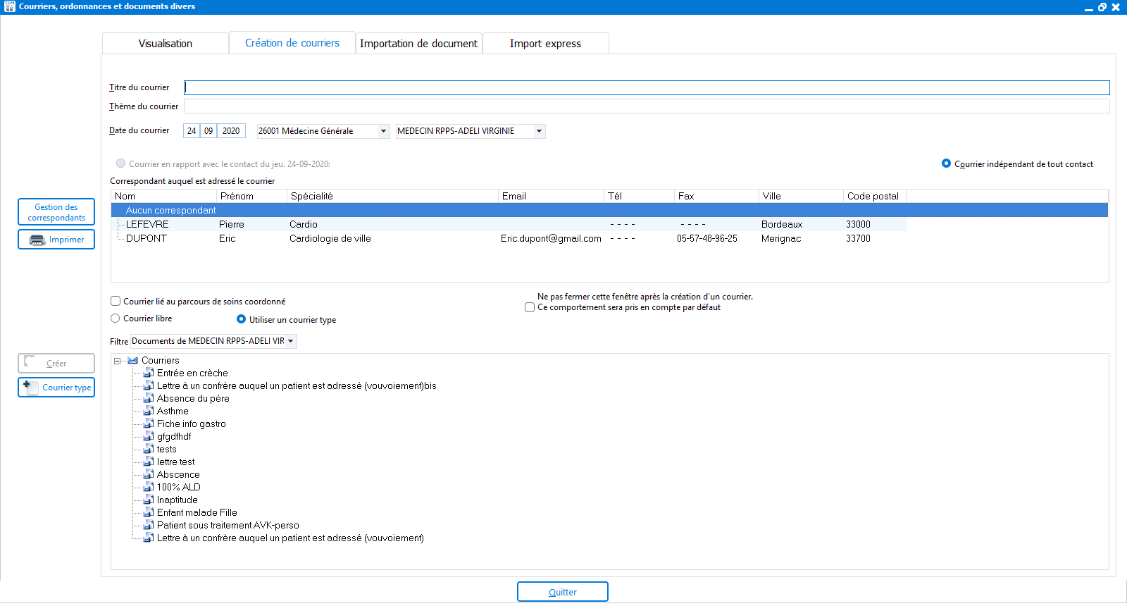Open Gestion des correspondants
This screenshot has height=606, width=1127.
pos(56,212)
